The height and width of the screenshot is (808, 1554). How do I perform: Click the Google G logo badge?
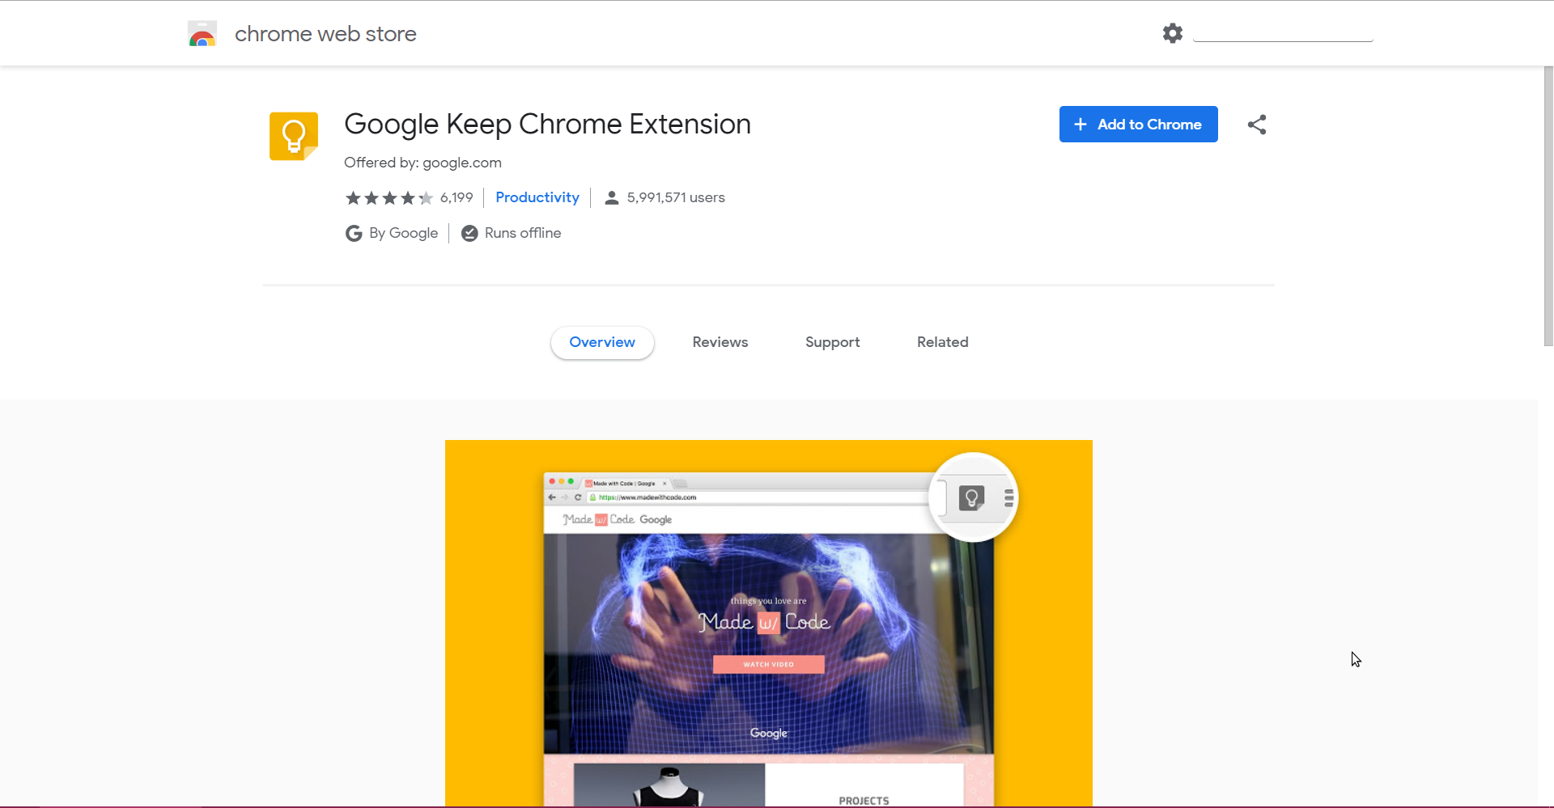(x=354, y=234)
